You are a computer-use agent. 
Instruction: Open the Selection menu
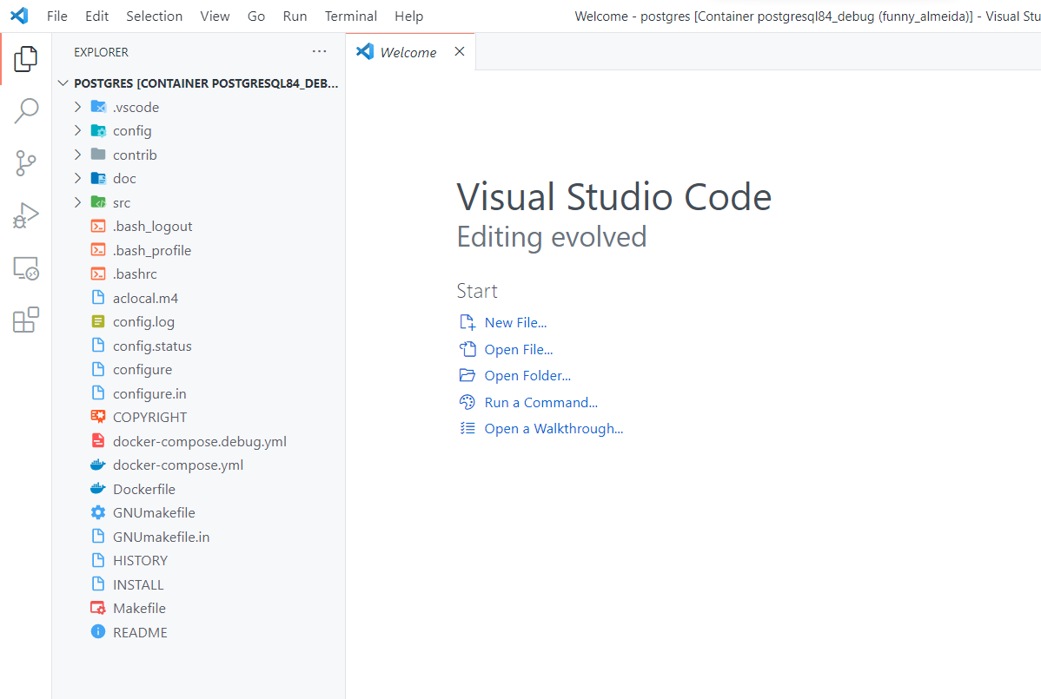pos(155,16)
